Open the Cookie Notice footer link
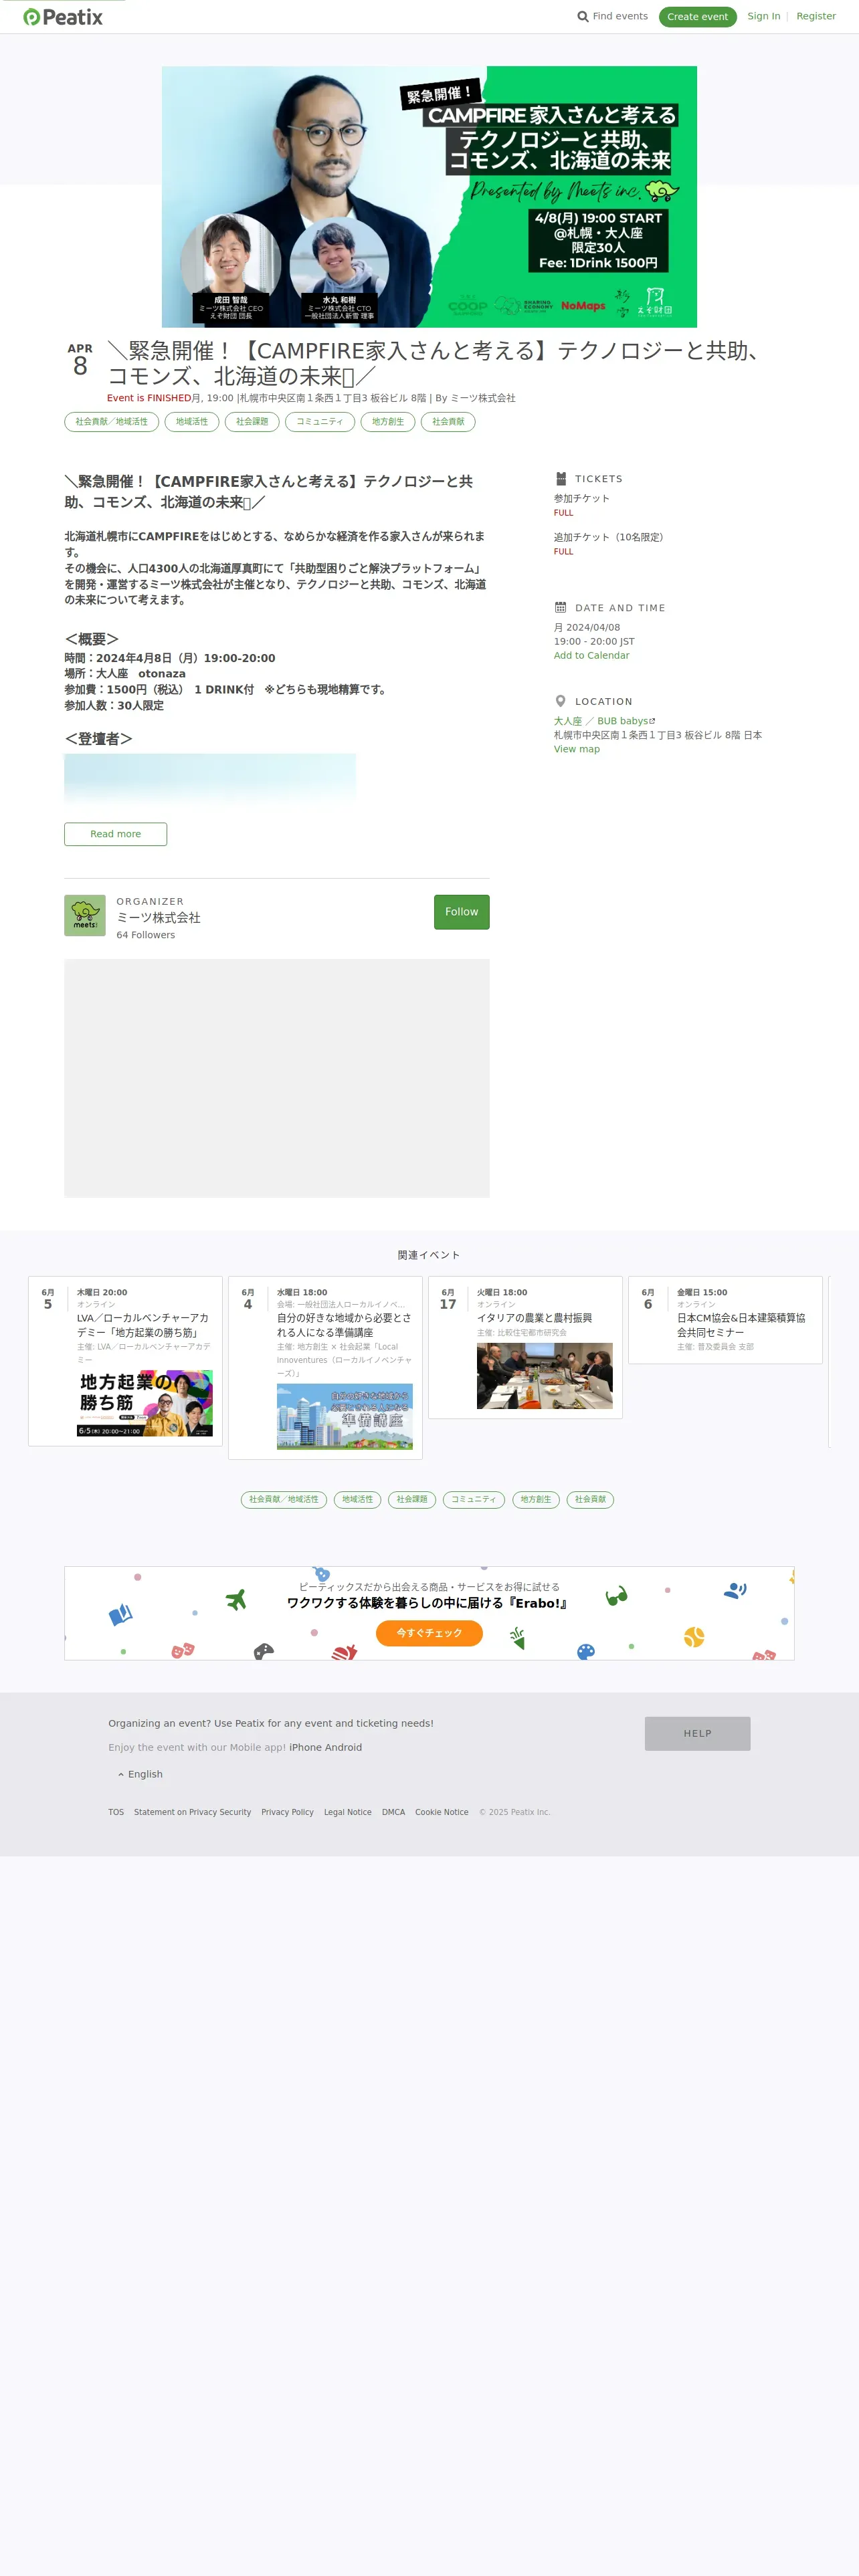 (x=441, y=1812)
